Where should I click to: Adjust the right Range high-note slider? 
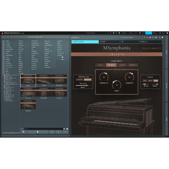pyautogui.click(x=155, y=84)
